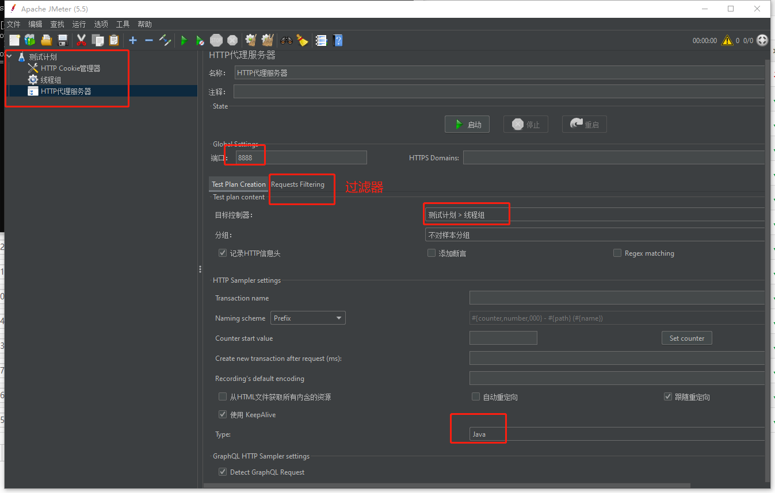This screenshot has width=775, height=493.
Task: Click the binoculars Search icon
Action: coord(286,40)
